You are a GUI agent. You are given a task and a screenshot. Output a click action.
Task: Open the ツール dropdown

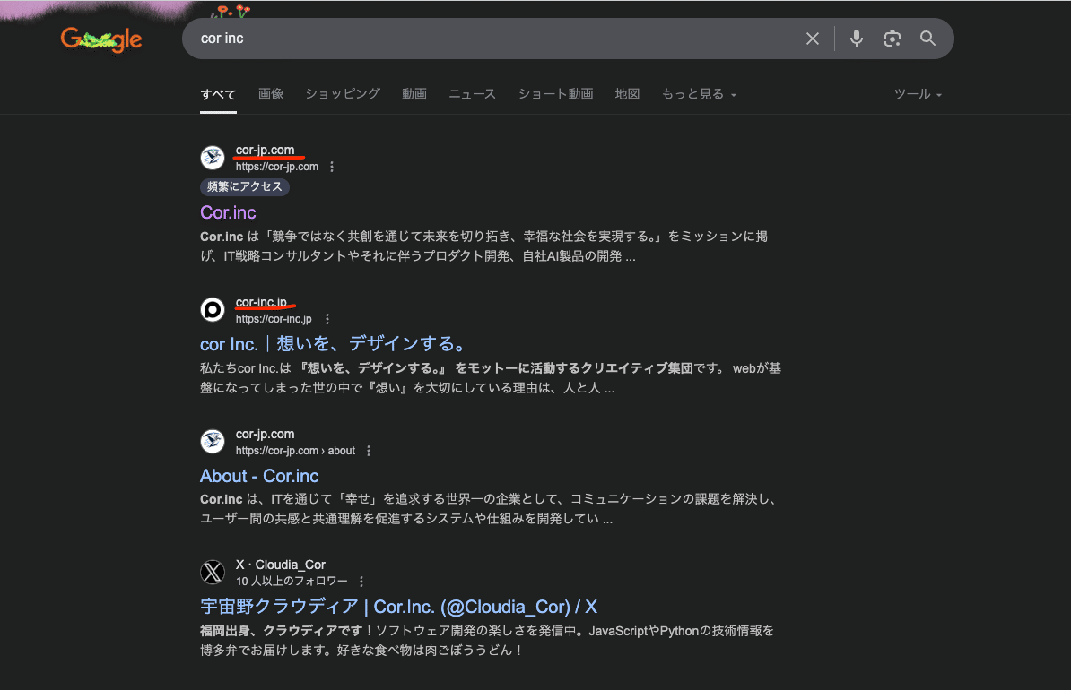pos(917,93)
